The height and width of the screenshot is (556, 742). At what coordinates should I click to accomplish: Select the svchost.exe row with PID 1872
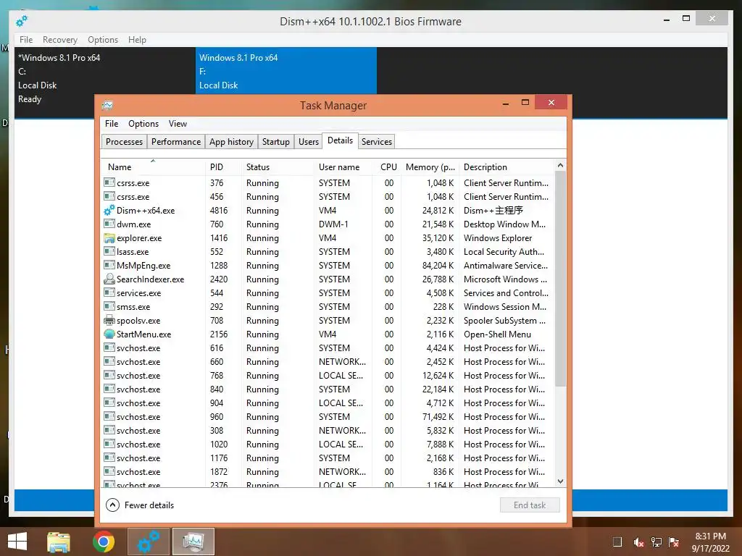328,472
